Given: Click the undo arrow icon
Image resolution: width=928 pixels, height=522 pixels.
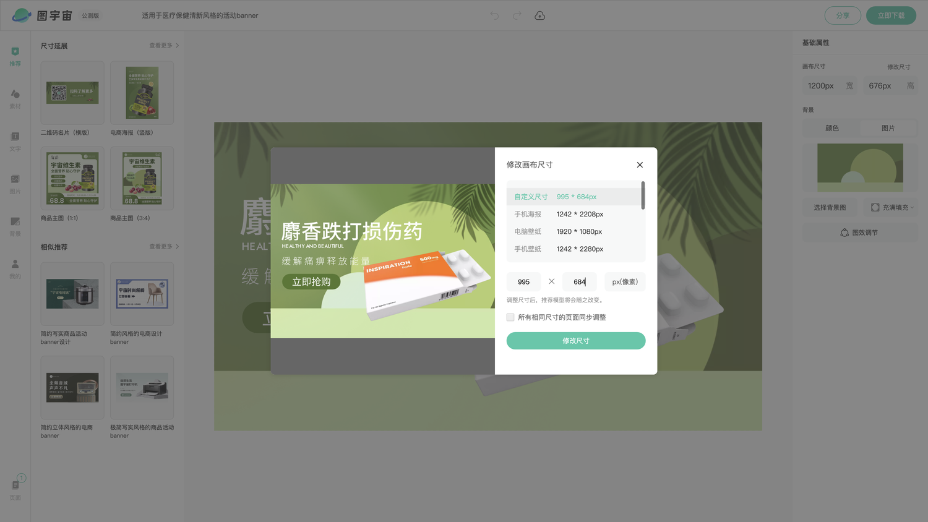Looking at the screenshot, I should [x=494, y=15].
